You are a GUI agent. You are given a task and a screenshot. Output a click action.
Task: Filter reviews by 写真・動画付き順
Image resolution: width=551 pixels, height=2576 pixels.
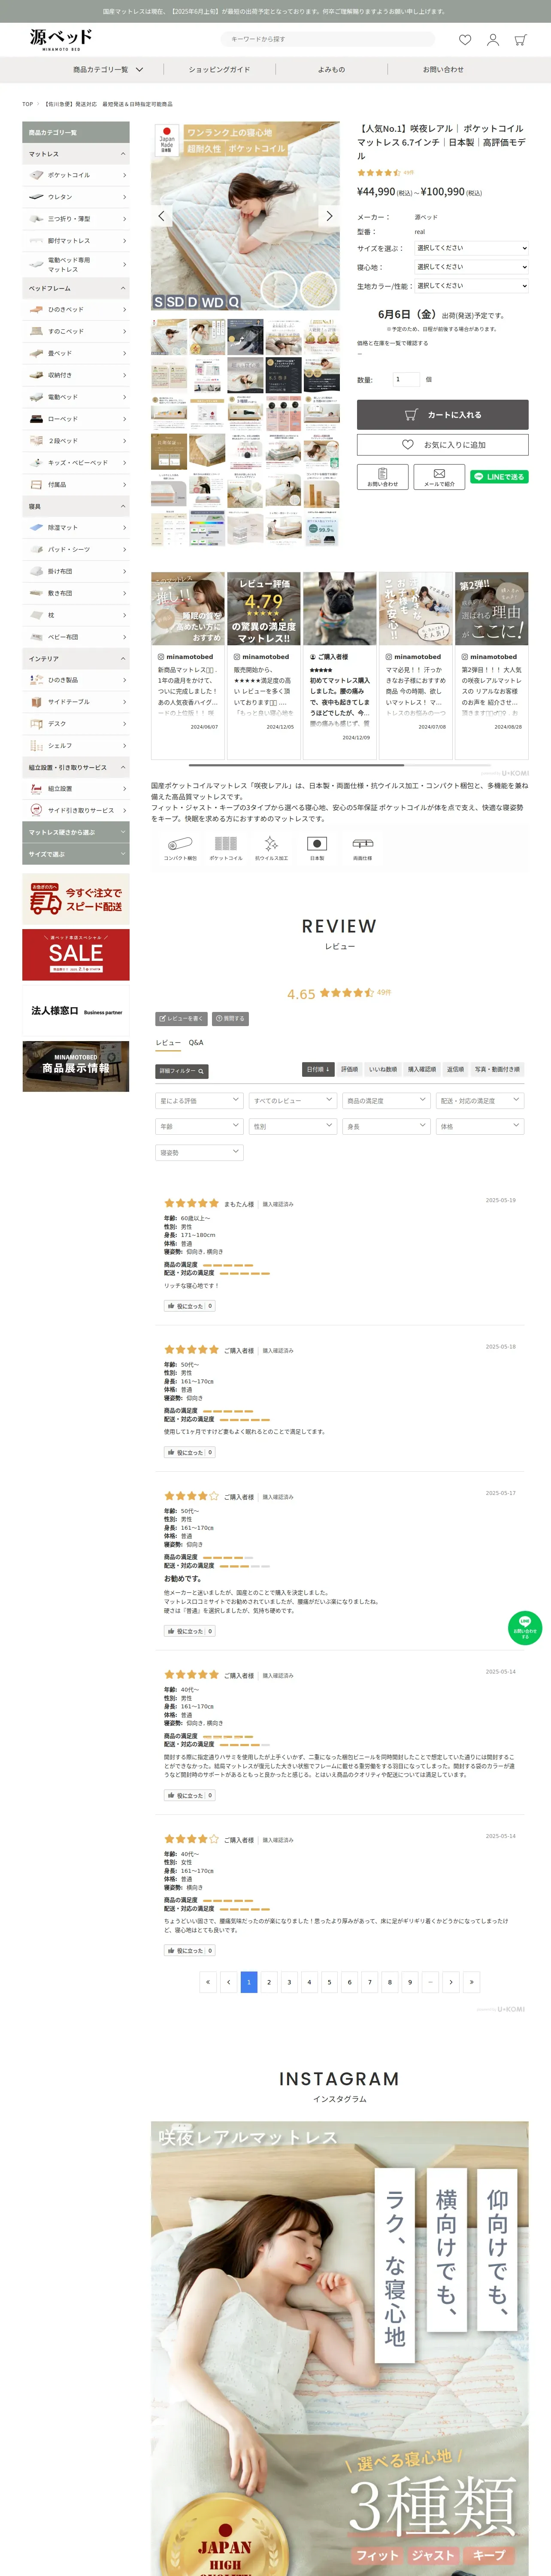coord(497,1069)
